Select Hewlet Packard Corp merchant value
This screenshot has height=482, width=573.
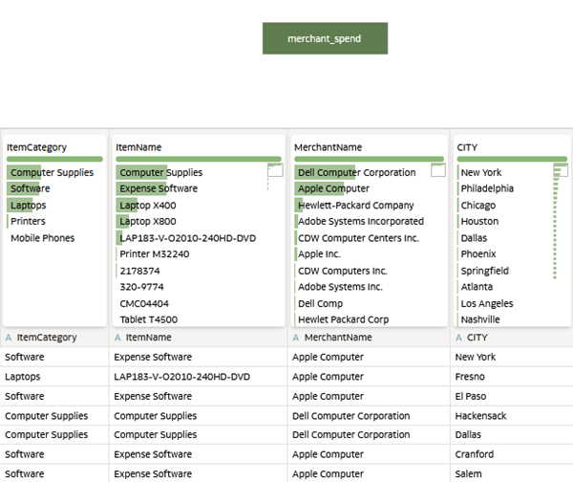coord(344,319)
